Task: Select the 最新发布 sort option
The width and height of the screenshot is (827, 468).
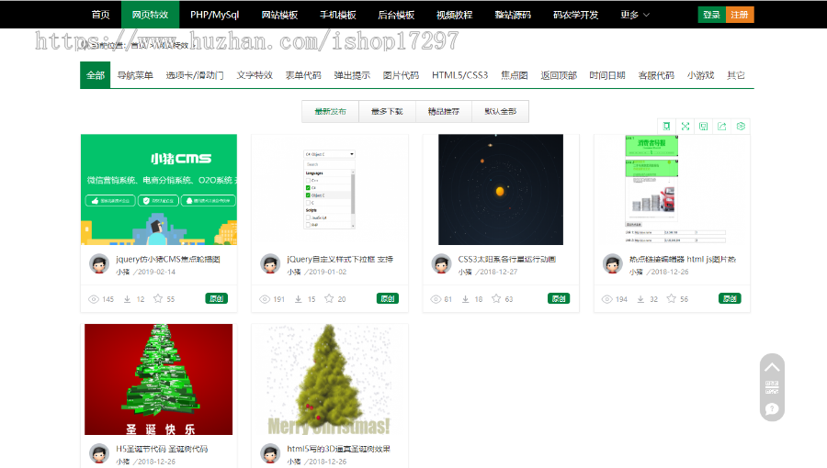Action: click(x=330, y=112)
